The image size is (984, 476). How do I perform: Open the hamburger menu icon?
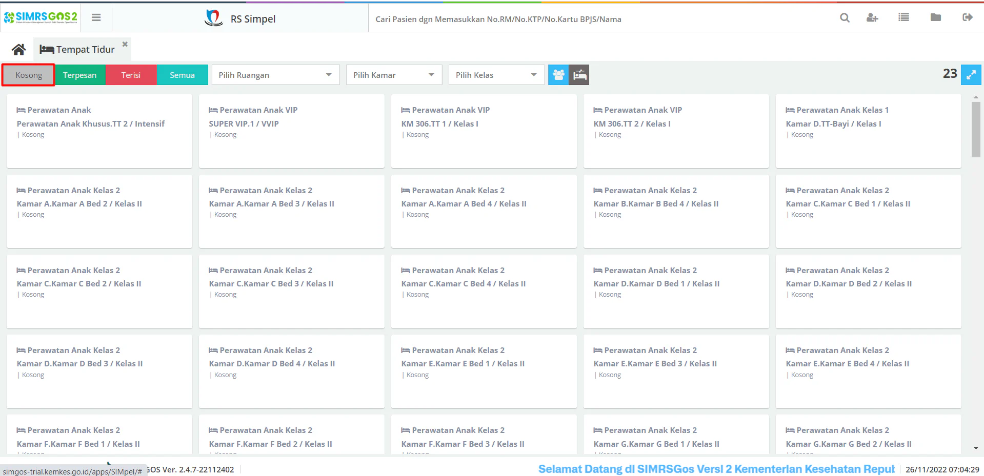tap(96, 17)
